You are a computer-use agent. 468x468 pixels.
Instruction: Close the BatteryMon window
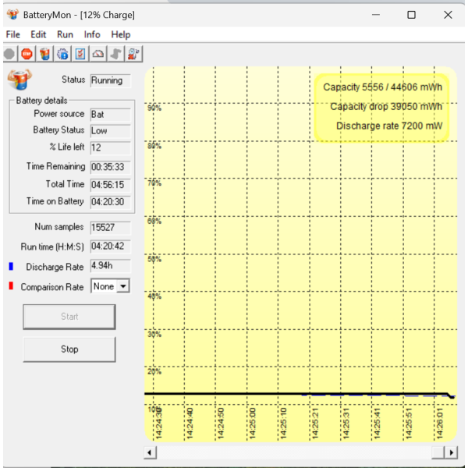[448, 15]
